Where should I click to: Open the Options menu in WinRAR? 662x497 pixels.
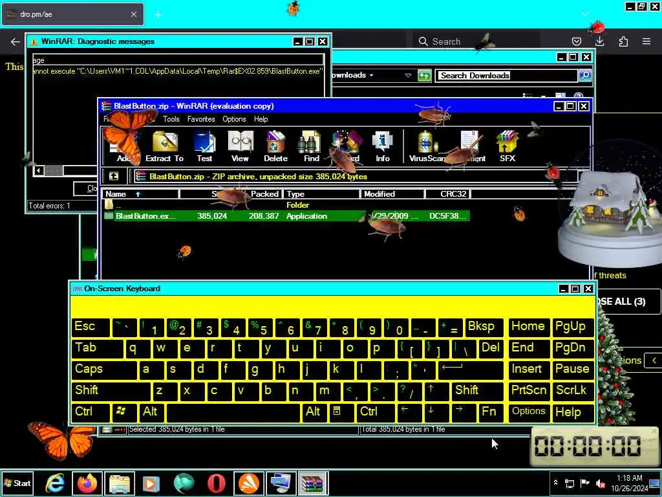click(x=234, y=119)
